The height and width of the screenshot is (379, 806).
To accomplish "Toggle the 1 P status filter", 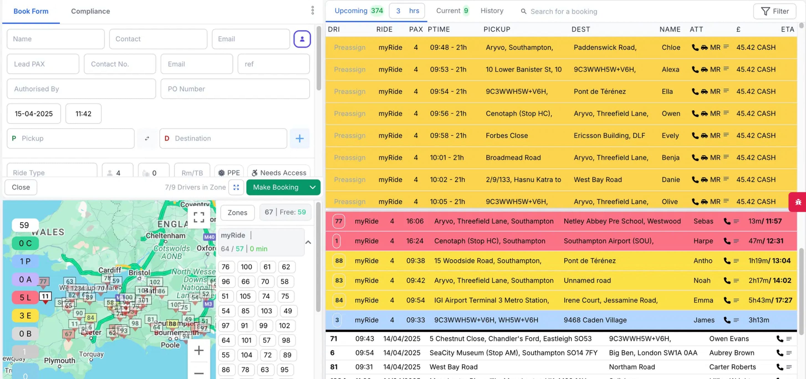I will [x=25, y=261].
